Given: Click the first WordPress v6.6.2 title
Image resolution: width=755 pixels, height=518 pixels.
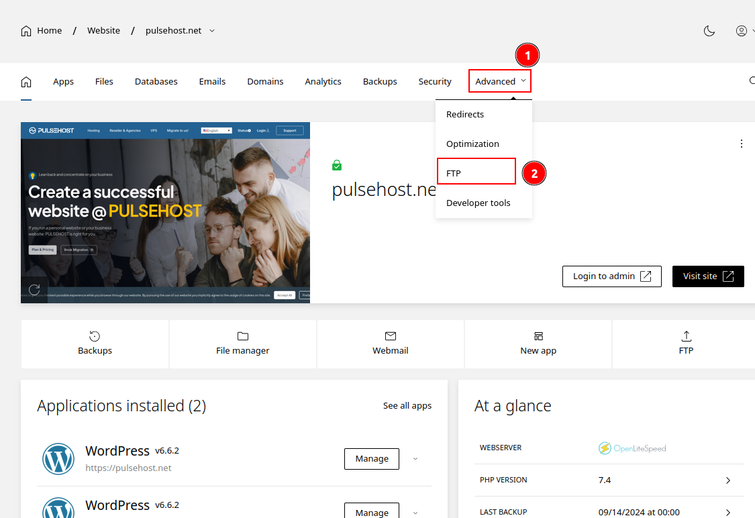Looking at the screenshot, I should pos(132,451).
